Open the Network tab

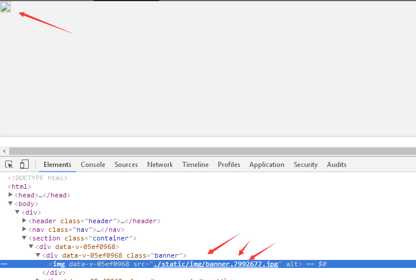coord(160,165)
